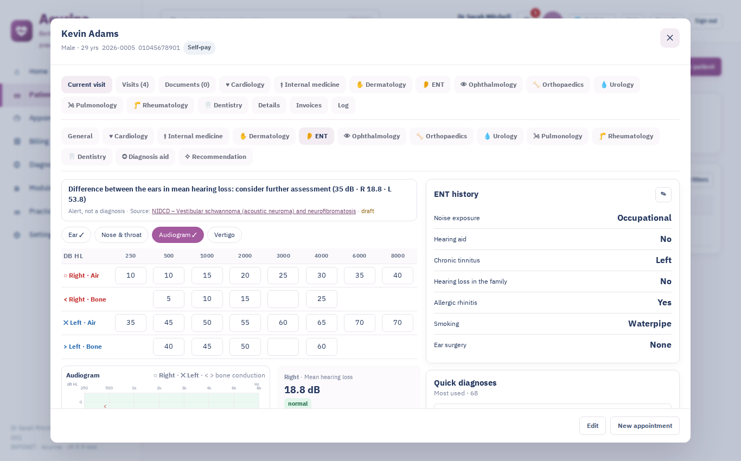Toggle the Ear ✓ sub-section pill
This screenshot has width=741, height=461.
pyautogui.click(x=76, y=235)
